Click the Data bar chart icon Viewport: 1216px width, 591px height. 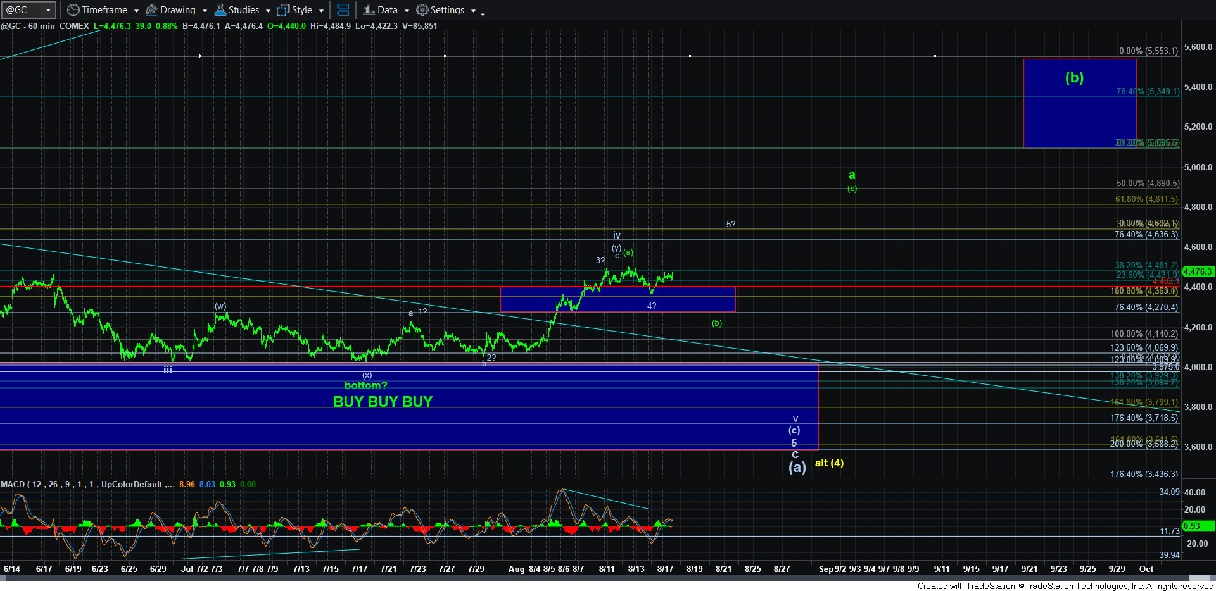tap(369, 10)
